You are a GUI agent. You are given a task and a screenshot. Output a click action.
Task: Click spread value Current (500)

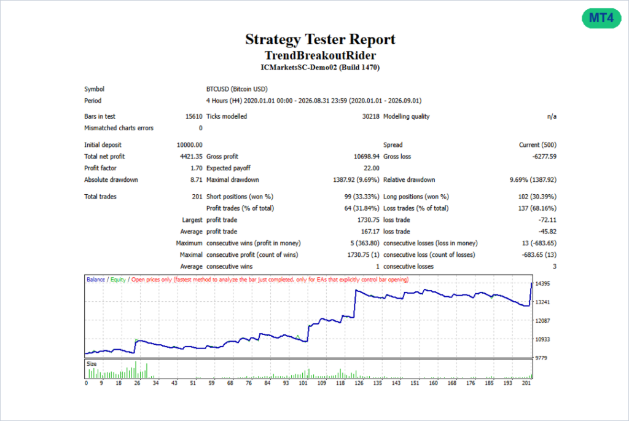point(537,145)
